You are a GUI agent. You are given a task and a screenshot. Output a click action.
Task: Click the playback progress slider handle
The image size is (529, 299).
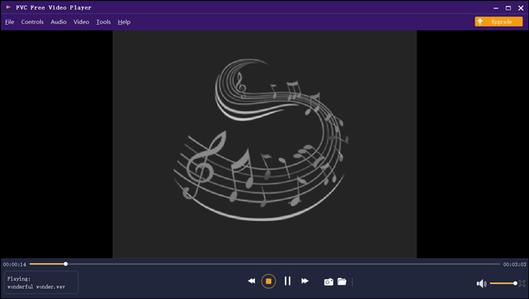click(66, 264)
